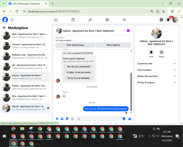Click the chat scrollbar thumb

(131, 92)
